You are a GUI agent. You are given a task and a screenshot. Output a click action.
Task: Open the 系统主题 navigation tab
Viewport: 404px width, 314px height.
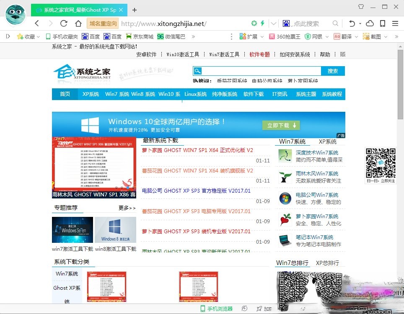tap(306, 94)
